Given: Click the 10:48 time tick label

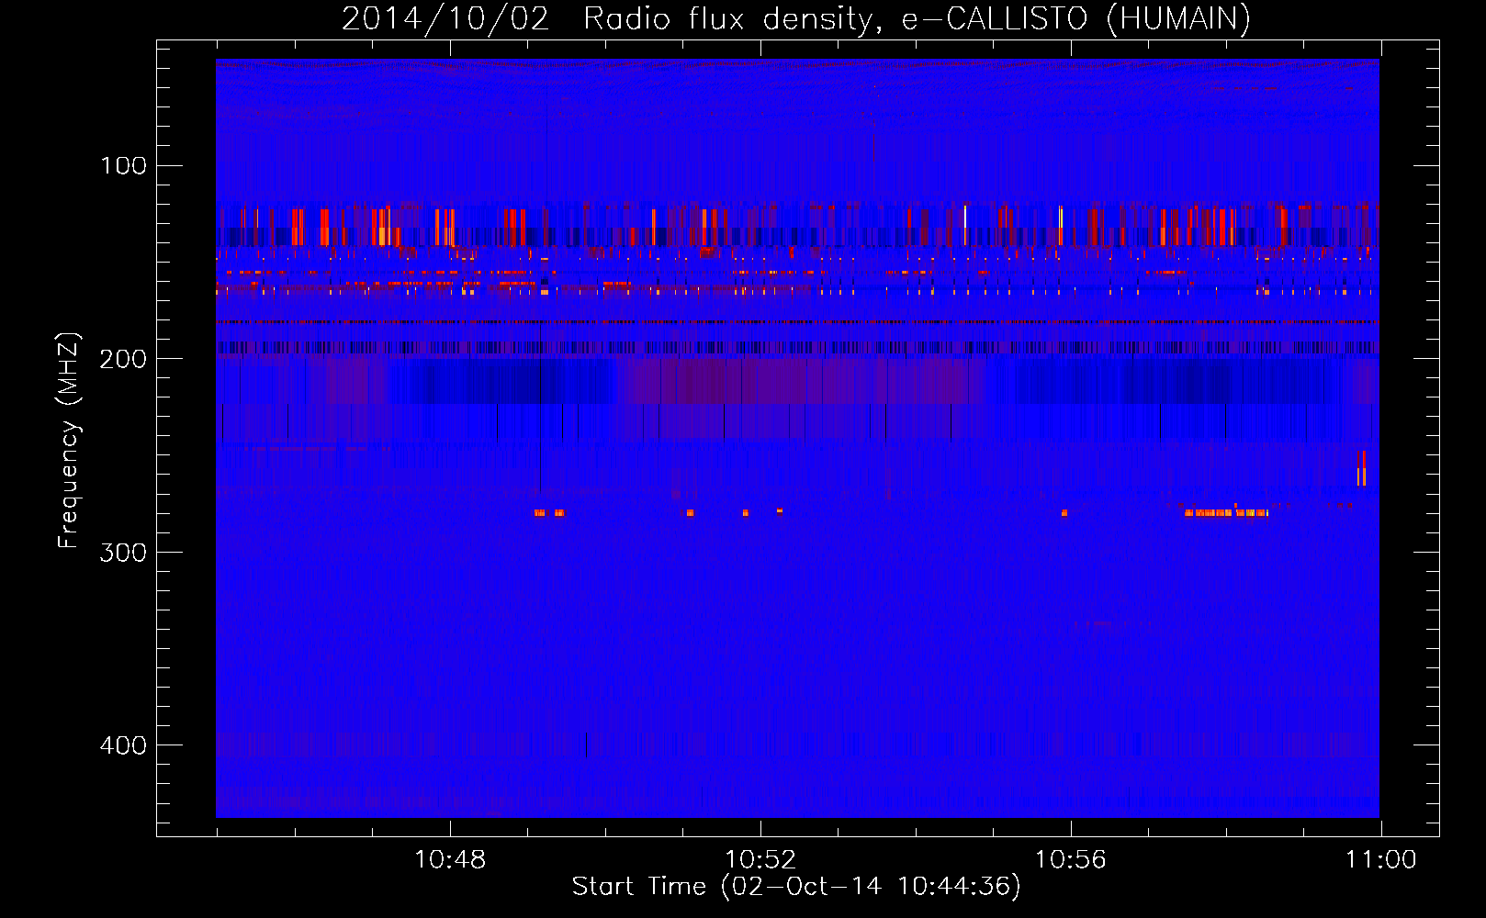Looking at the screenshot, I should (450, 859).
